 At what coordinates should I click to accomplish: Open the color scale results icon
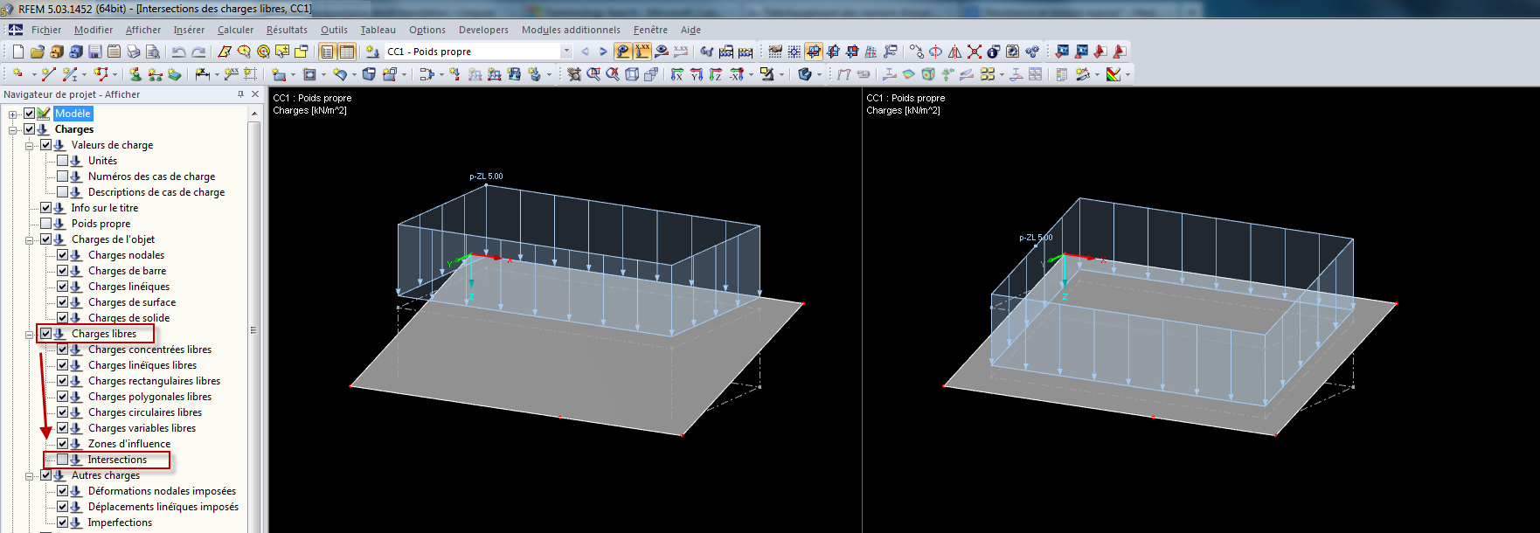point(1113,74)
